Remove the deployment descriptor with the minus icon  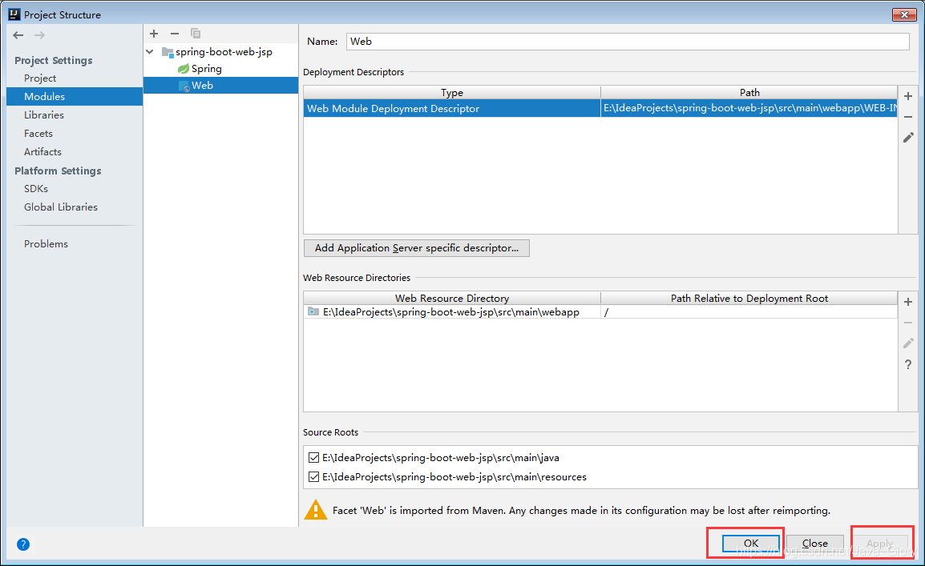908,117
